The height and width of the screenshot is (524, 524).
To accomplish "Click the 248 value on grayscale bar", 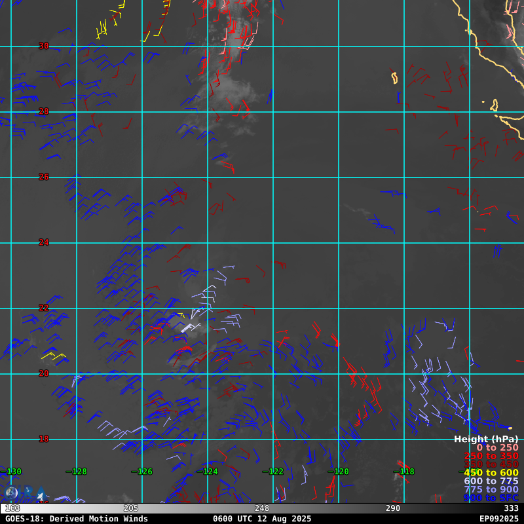I will click(262, 508).
